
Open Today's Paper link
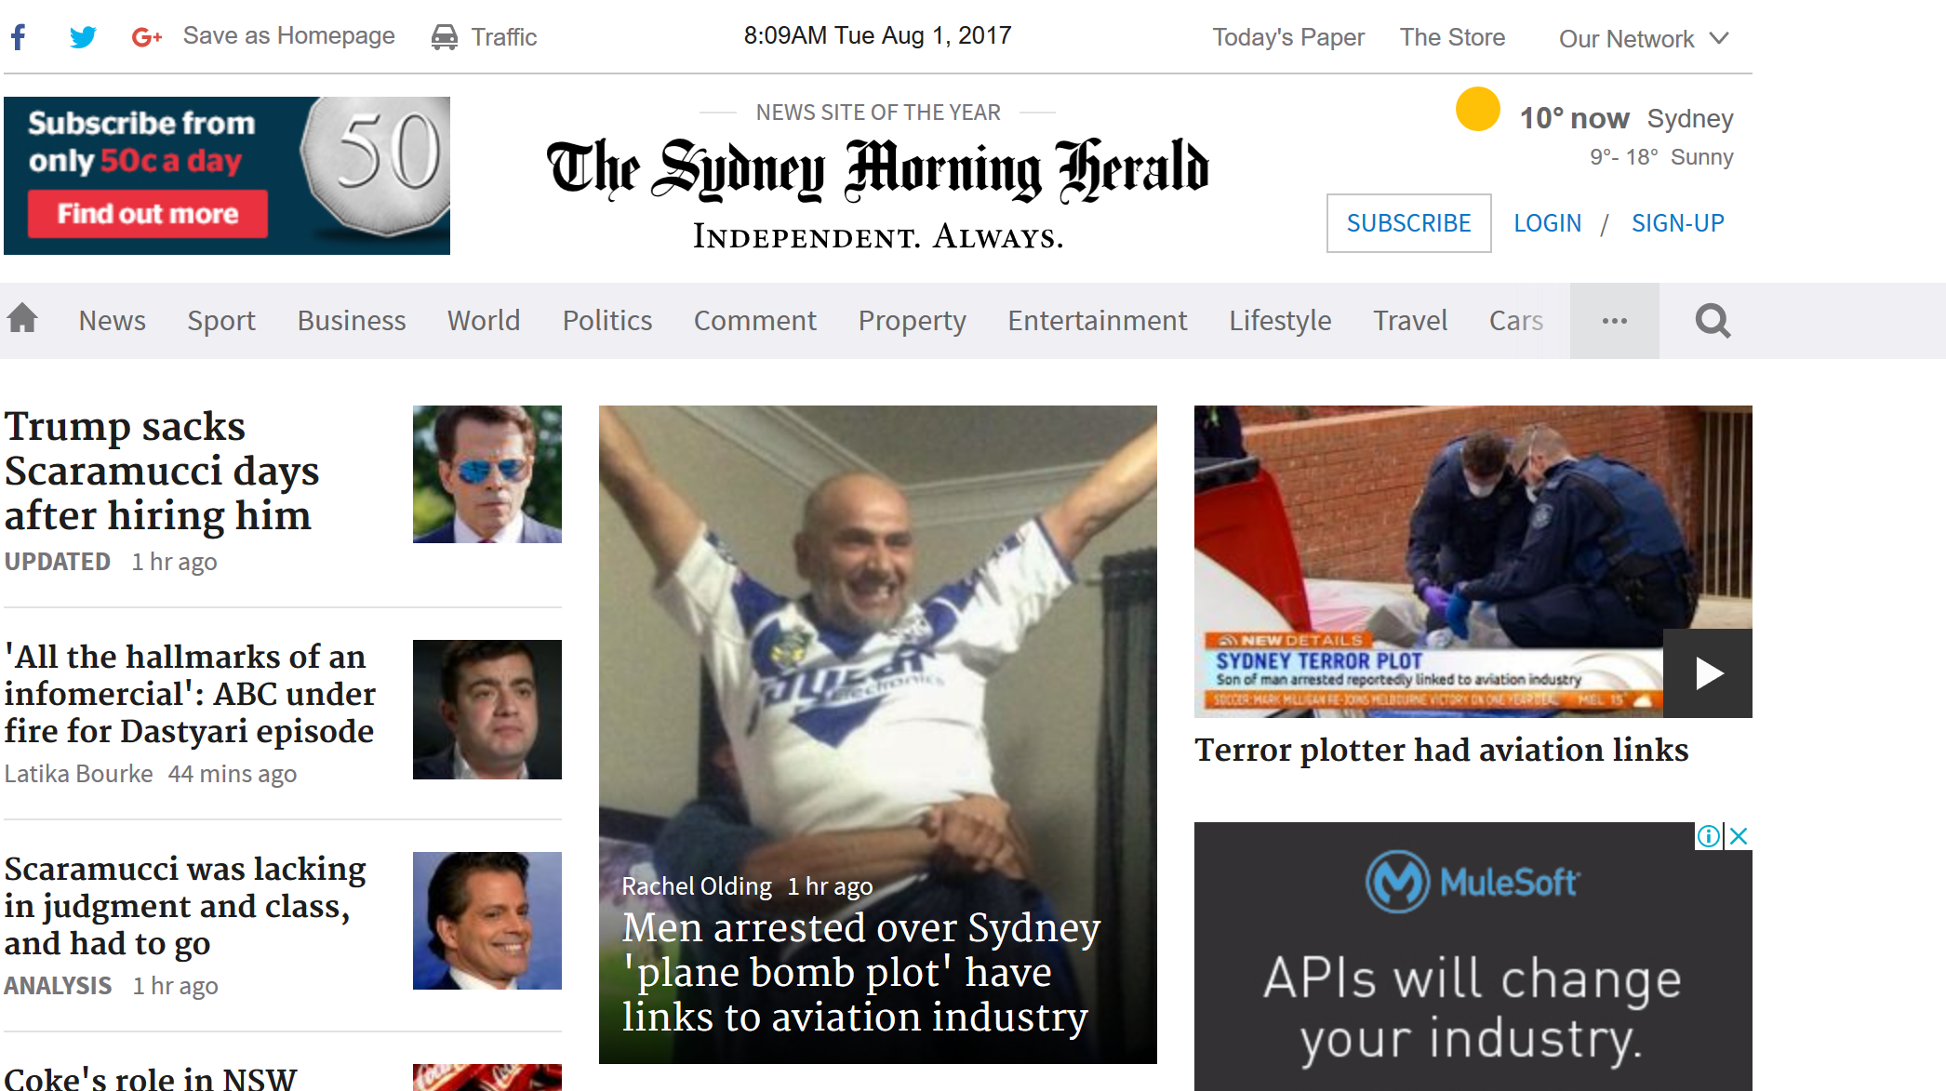point(1288,37)
